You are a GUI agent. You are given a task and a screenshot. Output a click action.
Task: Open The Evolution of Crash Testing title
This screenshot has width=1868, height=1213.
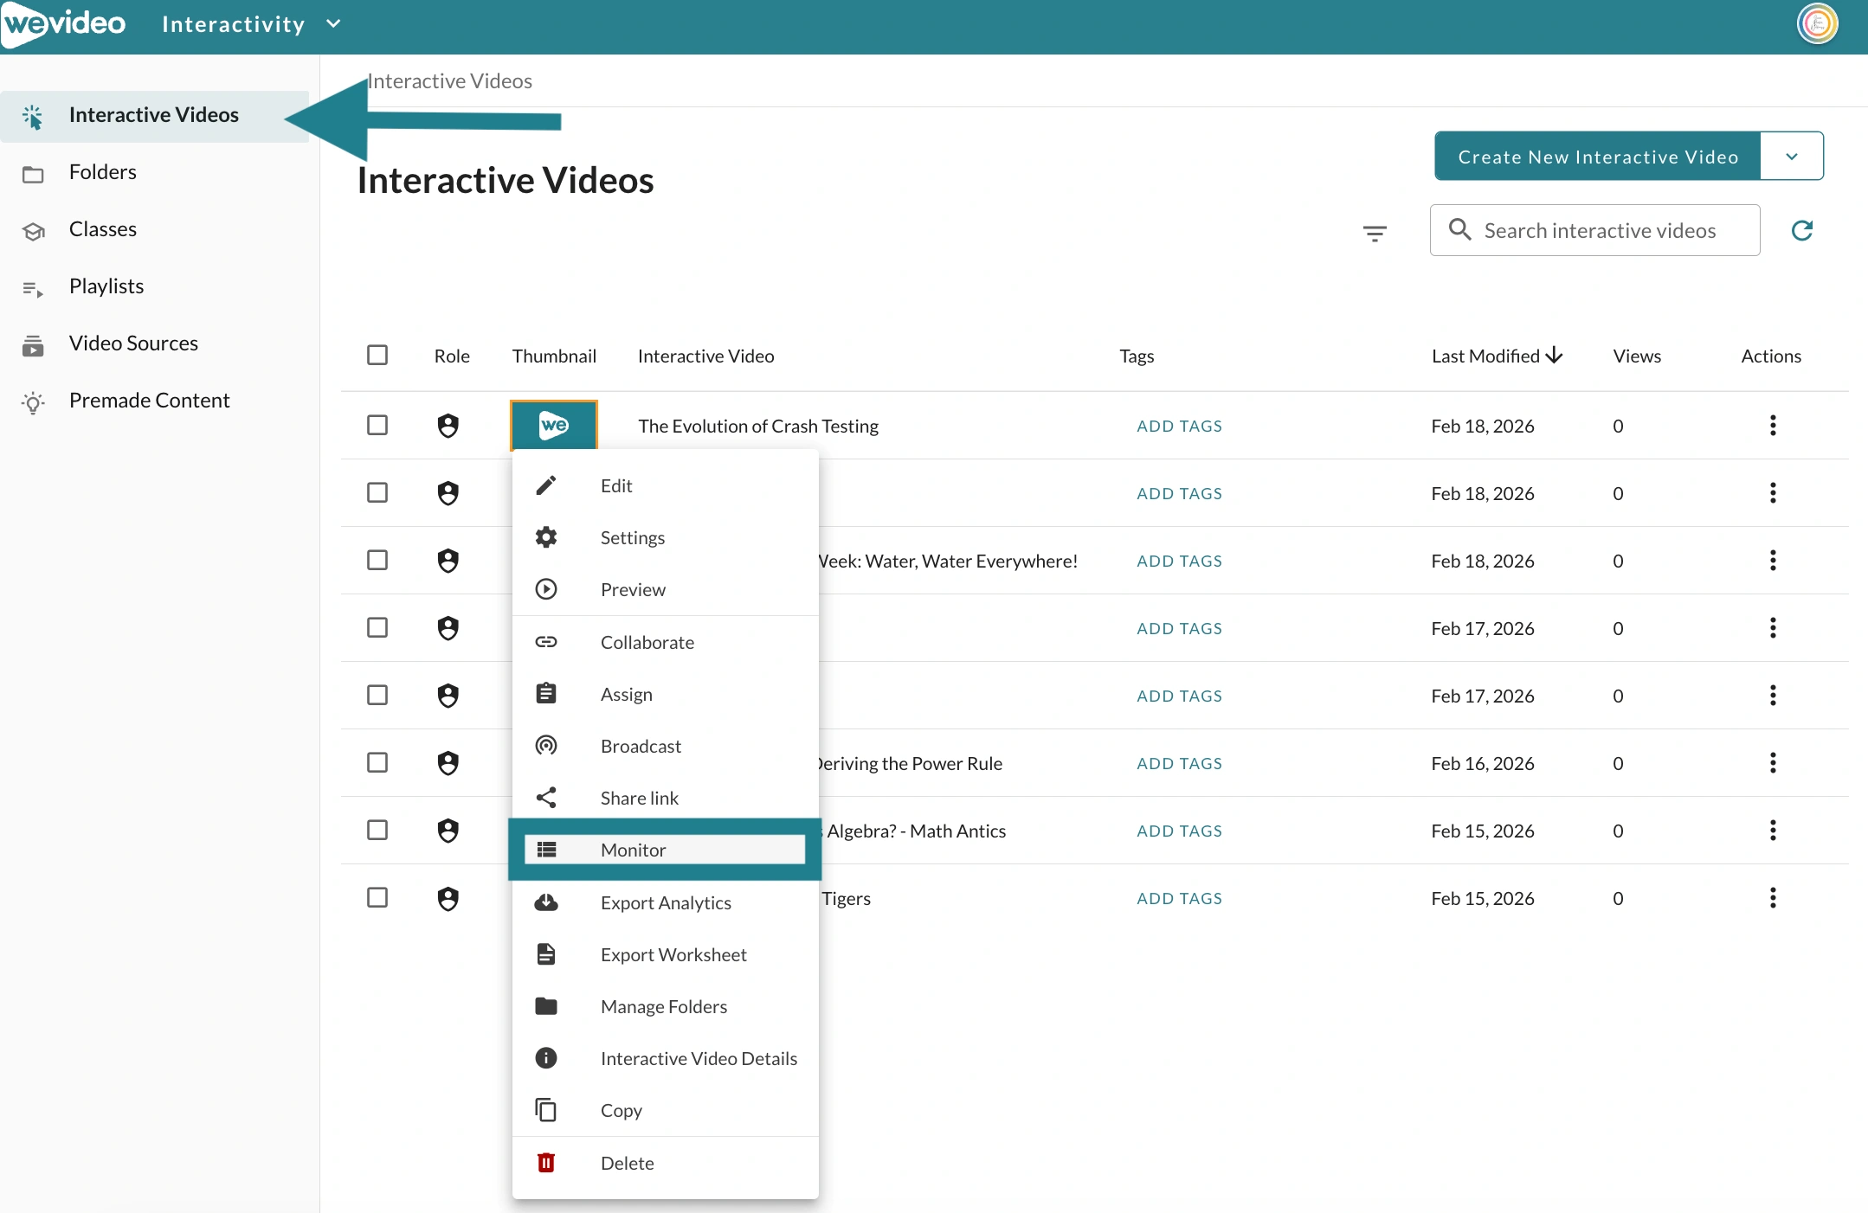tap(758, 426)
